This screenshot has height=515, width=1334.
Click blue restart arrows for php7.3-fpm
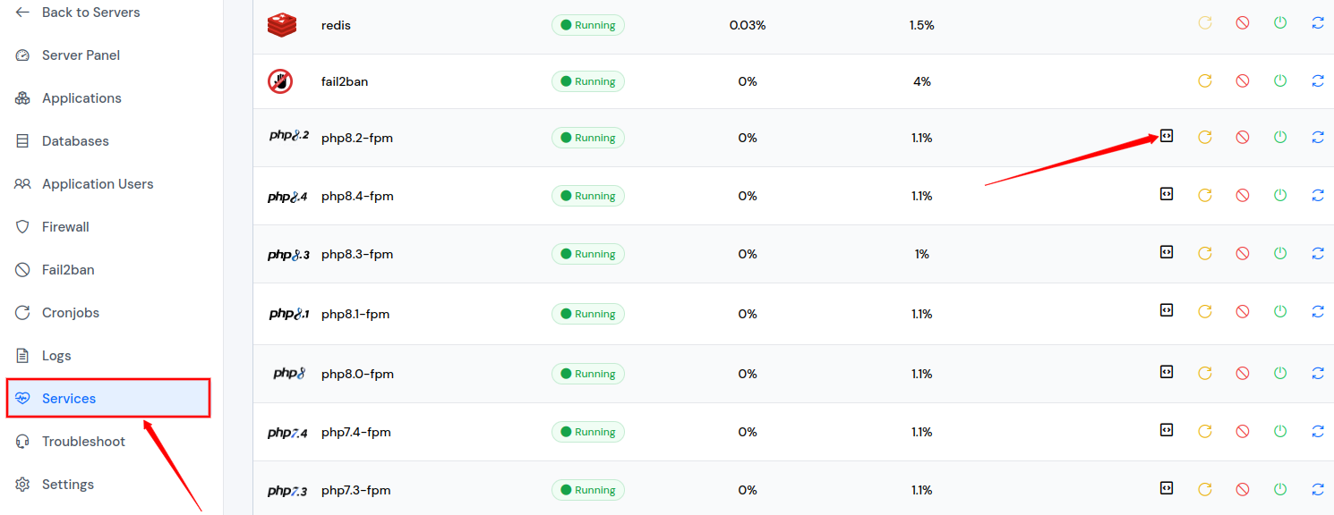coord(1318,489)
